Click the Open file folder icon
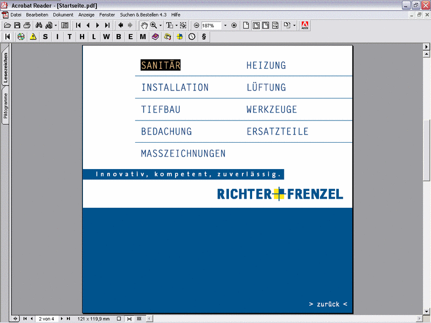The height and width of the screenshot is (323, 431). tap(8, 25)
